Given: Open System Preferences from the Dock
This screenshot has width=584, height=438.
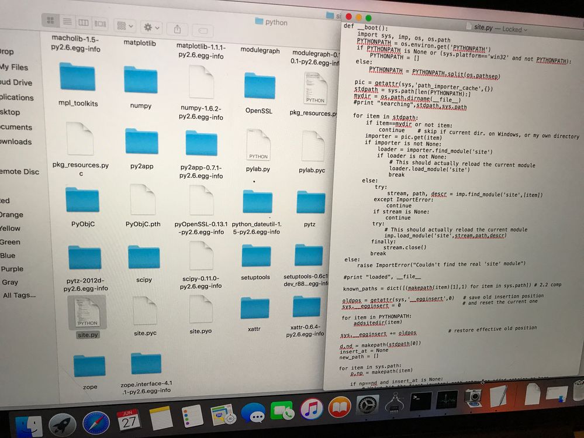Looking at the screenshot, I should [367, 405].
